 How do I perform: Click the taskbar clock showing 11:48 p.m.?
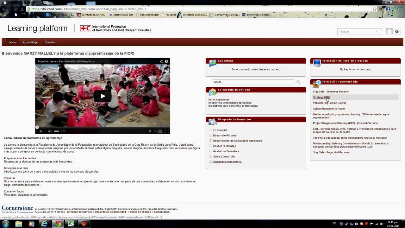point(393,224)
